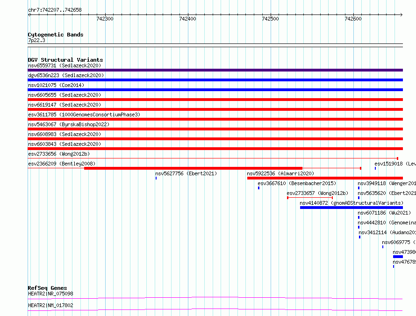Open the HEATR2|NR_075098 gene label
This screenshot has width=416, height=316.
50,294
